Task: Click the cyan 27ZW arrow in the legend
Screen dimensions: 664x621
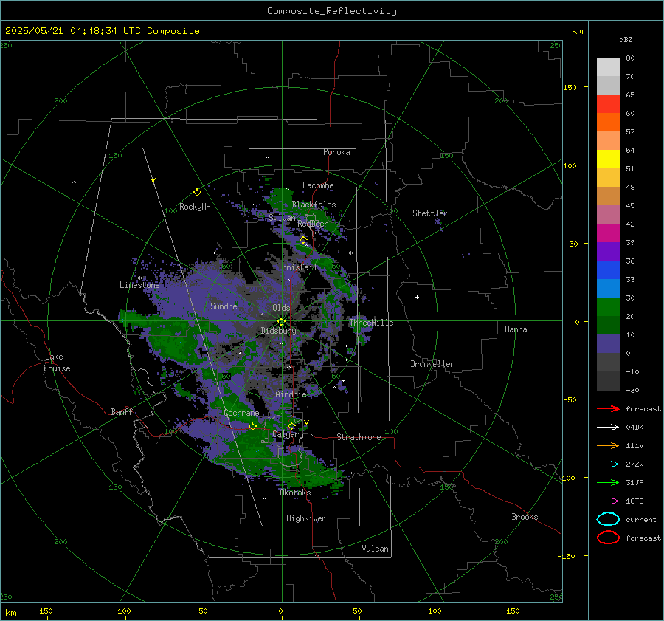Action: tap(608, 464)
